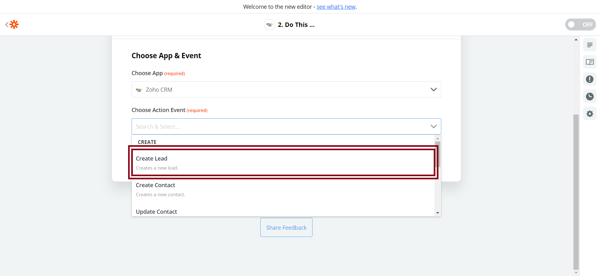
Task: Click the dropdown list scroll down arrow
Action: point(437,213)
